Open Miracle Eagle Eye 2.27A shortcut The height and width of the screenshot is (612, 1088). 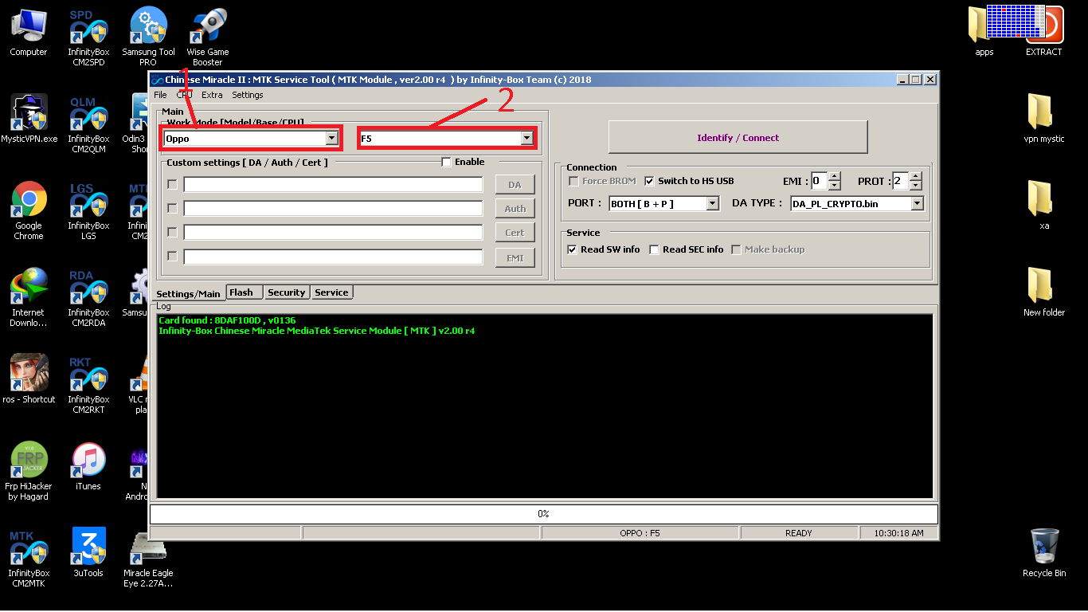tap(148, 558)
